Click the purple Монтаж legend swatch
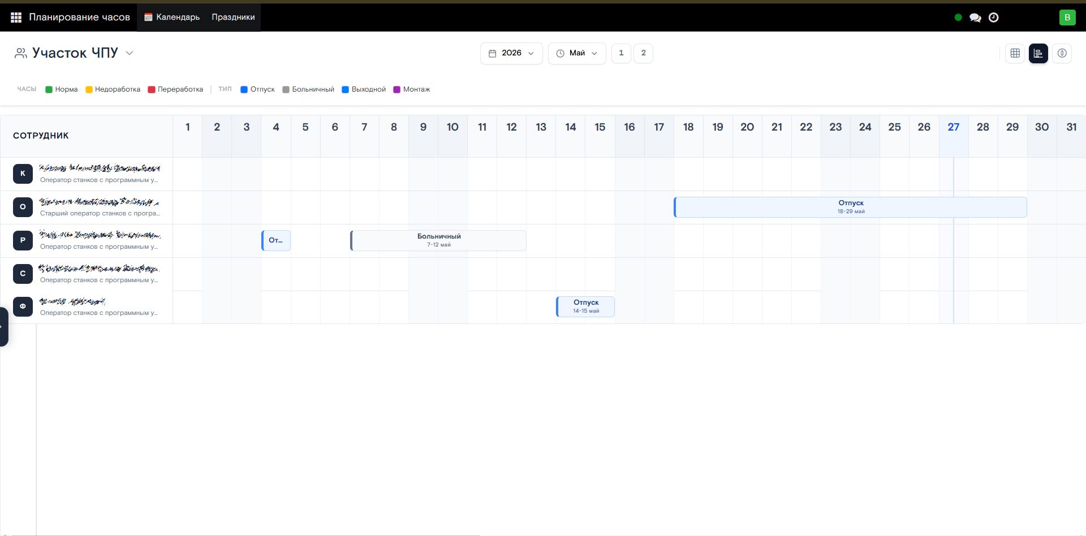The height and width of the screenshot is (536, 1086). pyautogui.click(x=397, y=89)
